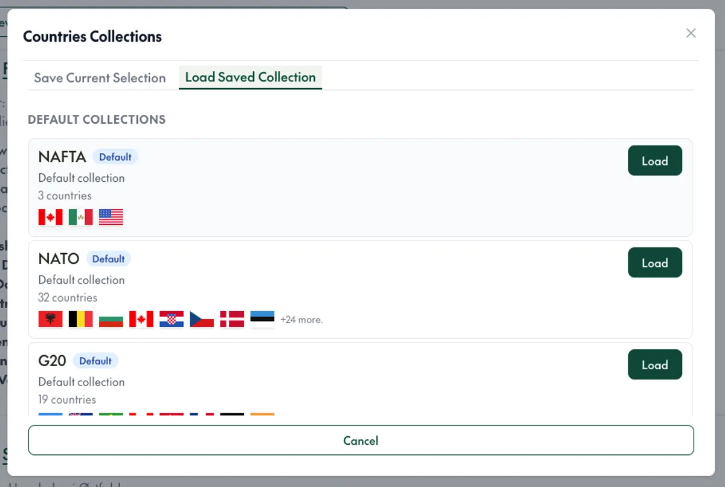Click the Bulgaria flag in NATO collection
Screen dimensions: 725x487
click(x=111, y=318)
